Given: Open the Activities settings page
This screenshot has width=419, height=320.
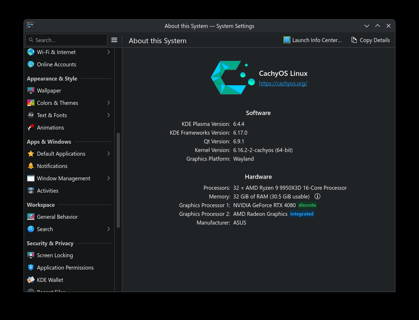Looking at the screenshot, I should [69, 190].
